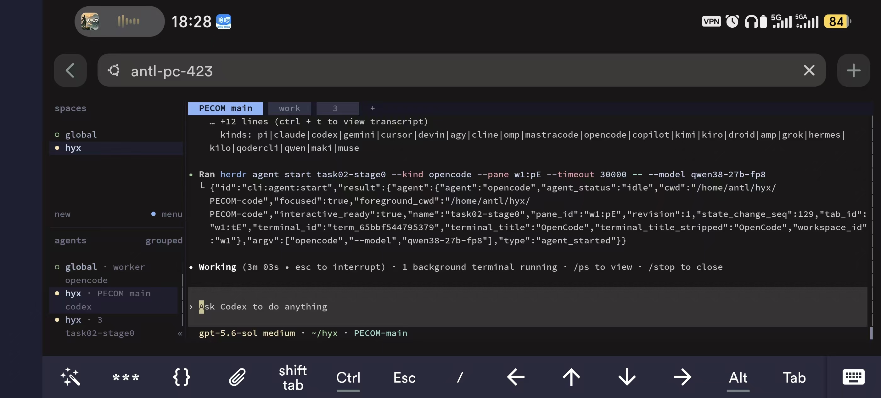881x398 pixels.
Task: Tap the battery 84 indicator
Action: [x=837, y=21]
